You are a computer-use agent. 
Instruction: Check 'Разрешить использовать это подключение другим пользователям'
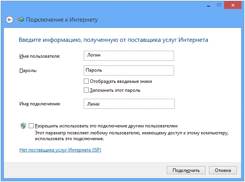[x=31, y=125]
